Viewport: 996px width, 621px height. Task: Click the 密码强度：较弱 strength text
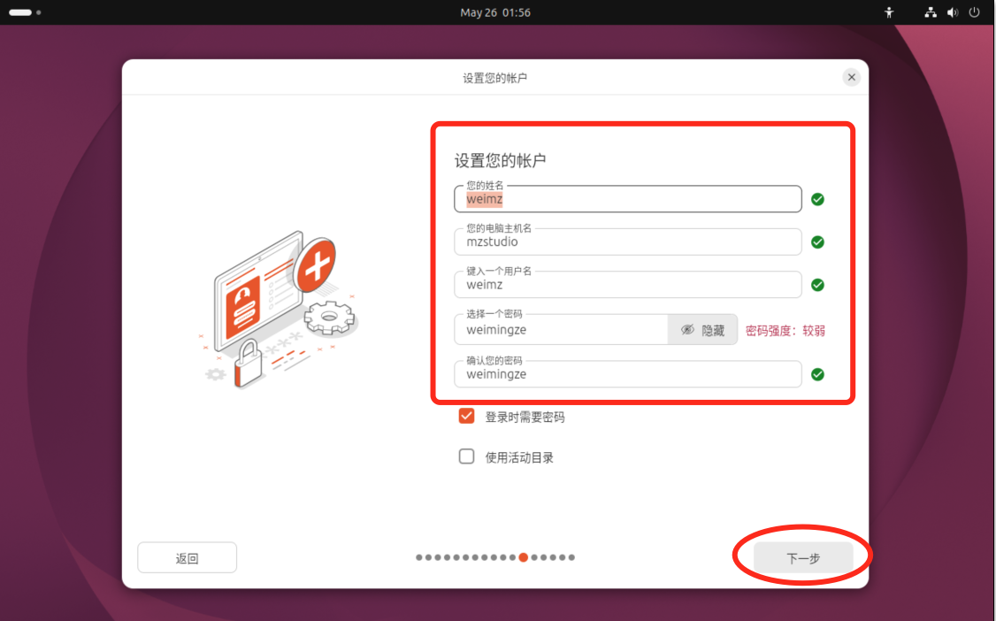pos(785,330)
